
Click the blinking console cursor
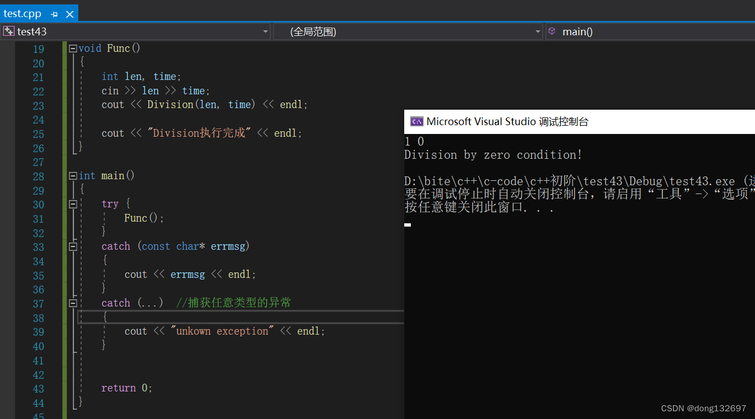(x=408, y=225)
